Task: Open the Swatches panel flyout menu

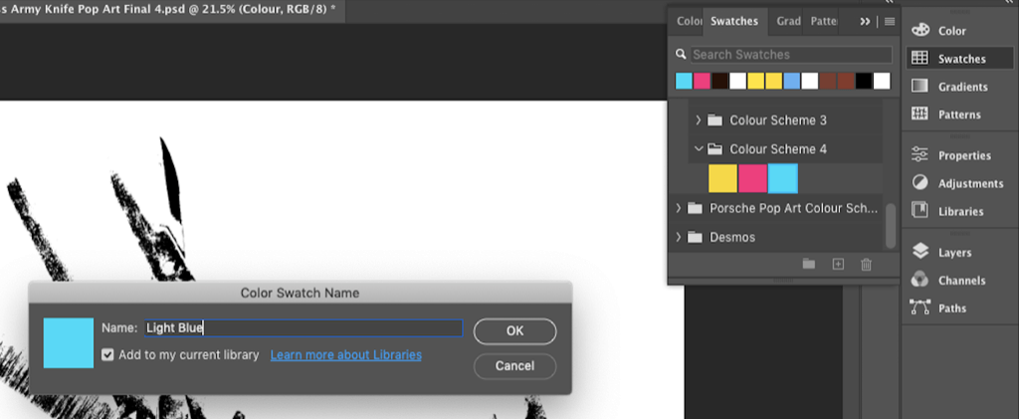Action: (x=890, y=21)
